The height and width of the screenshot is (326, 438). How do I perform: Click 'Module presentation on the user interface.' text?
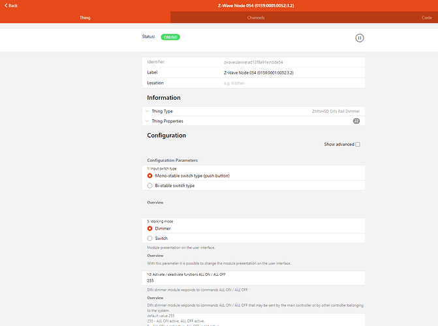(x=181, y=248)
